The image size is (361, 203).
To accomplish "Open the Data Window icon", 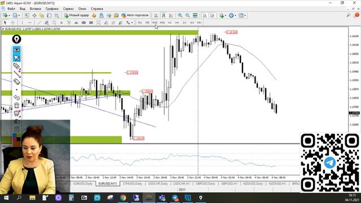I will point(34,15).
